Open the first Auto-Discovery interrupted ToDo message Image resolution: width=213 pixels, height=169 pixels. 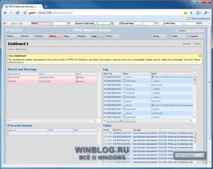pos(163,133)
